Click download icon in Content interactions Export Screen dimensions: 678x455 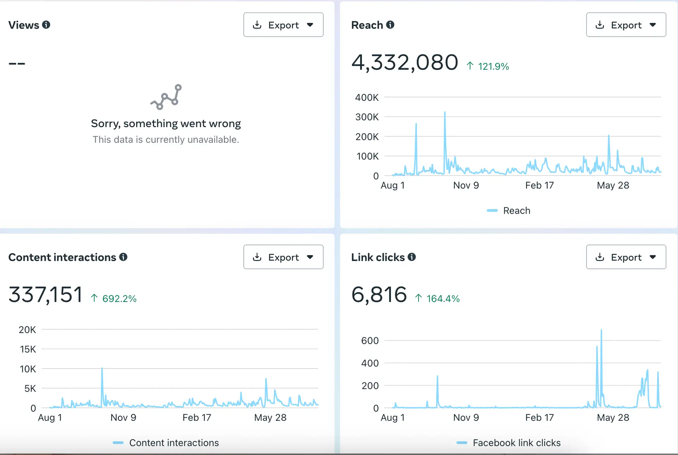pyautogui.click(x=257, y=257)
